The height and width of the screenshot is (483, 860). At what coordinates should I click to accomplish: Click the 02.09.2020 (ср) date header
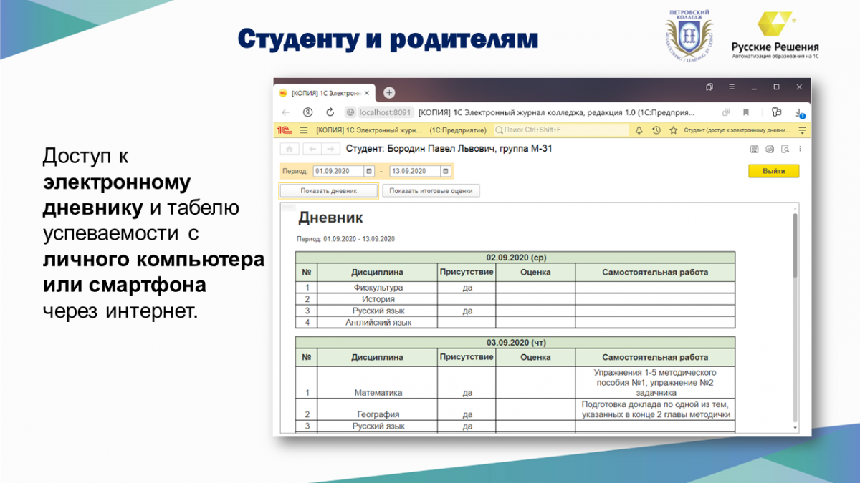pos(515,258)
